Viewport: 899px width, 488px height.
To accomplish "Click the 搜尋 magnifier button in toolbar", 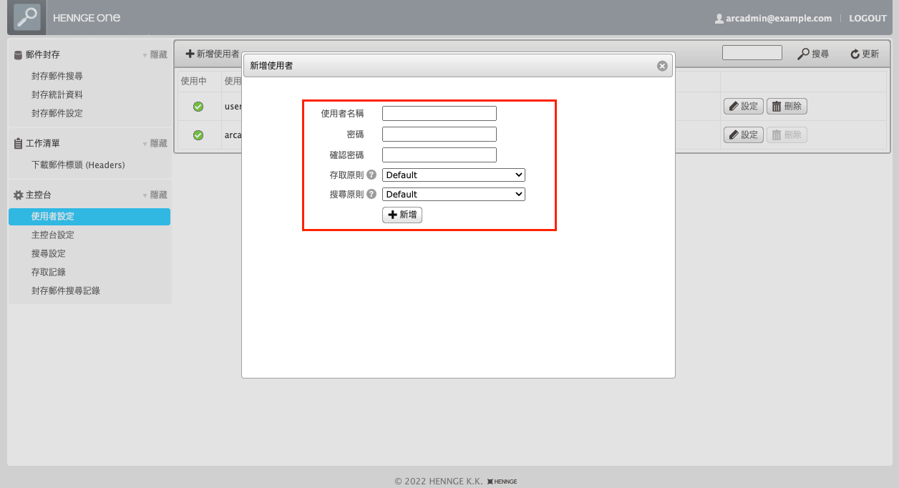I will (x=814, y=54).
